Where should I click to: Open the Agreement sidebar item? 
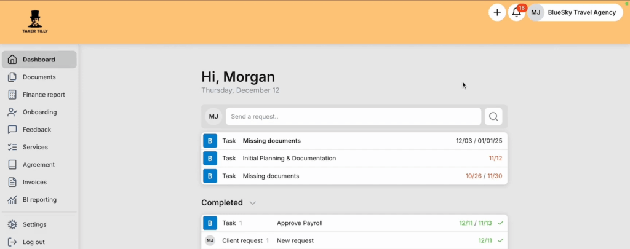click(38, 165)
